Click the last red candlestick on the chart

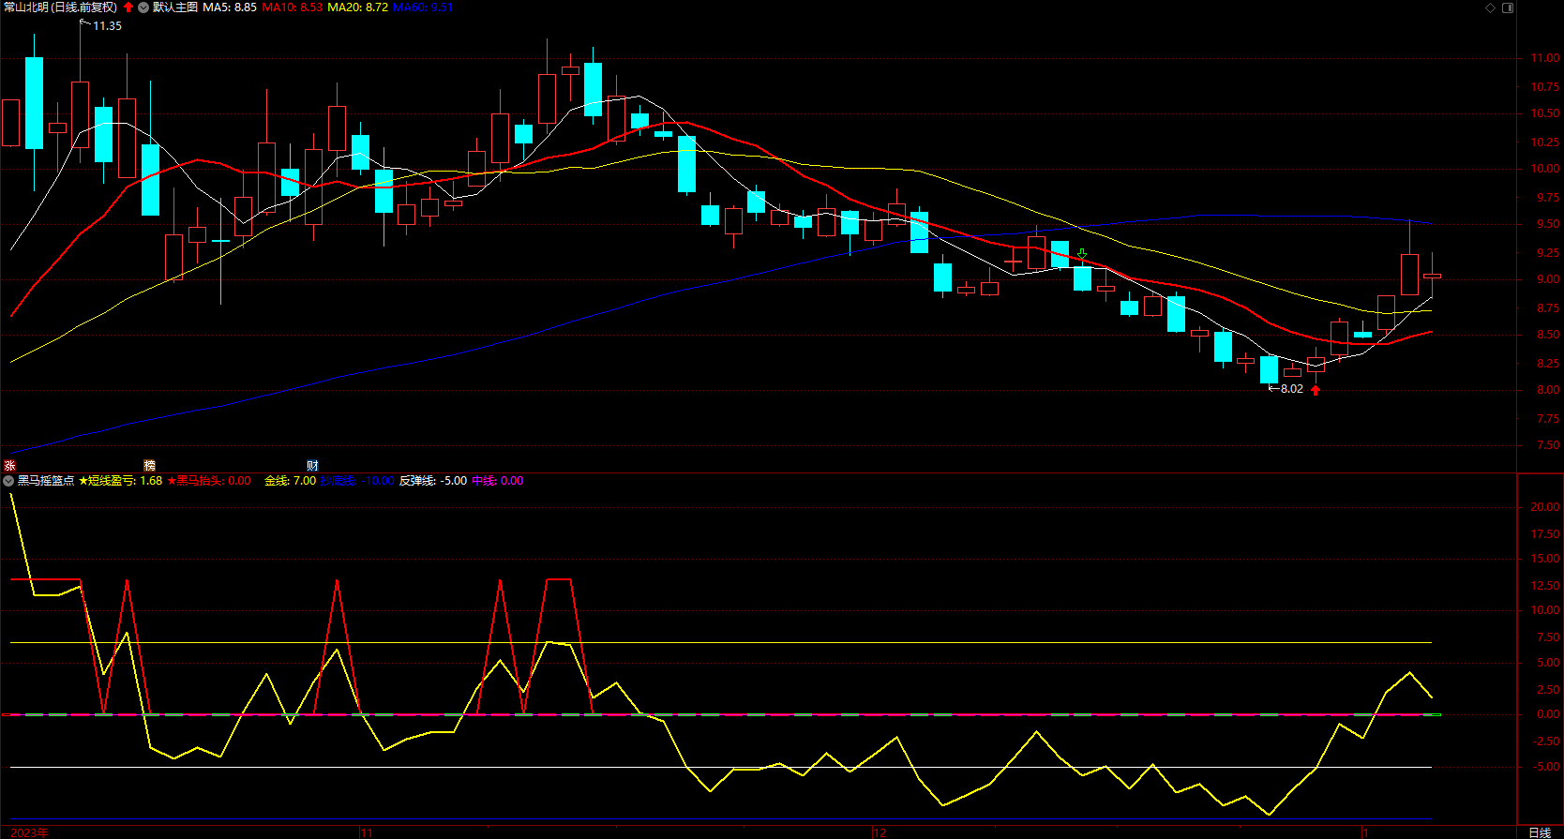click(x=1432, y=276)
